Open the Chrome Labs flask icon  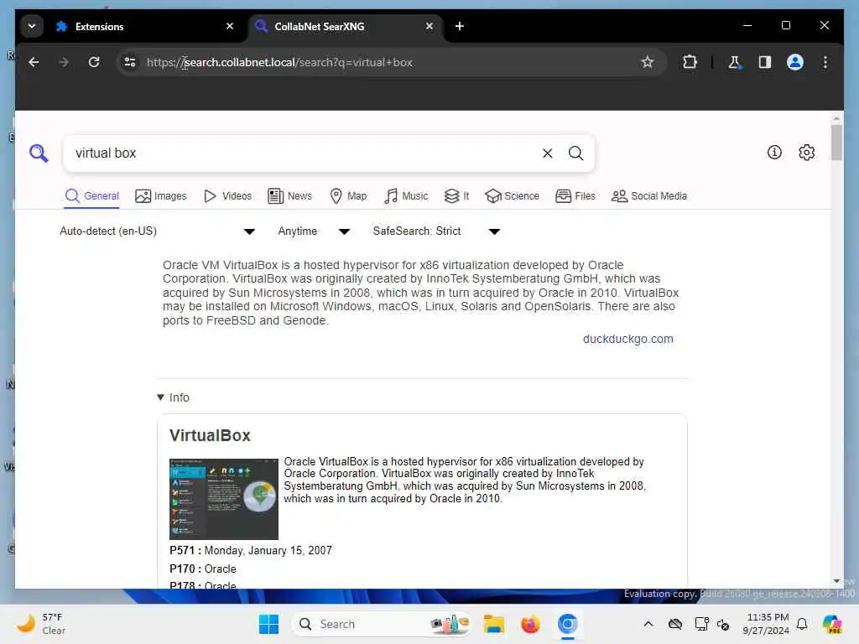point(734,62)
